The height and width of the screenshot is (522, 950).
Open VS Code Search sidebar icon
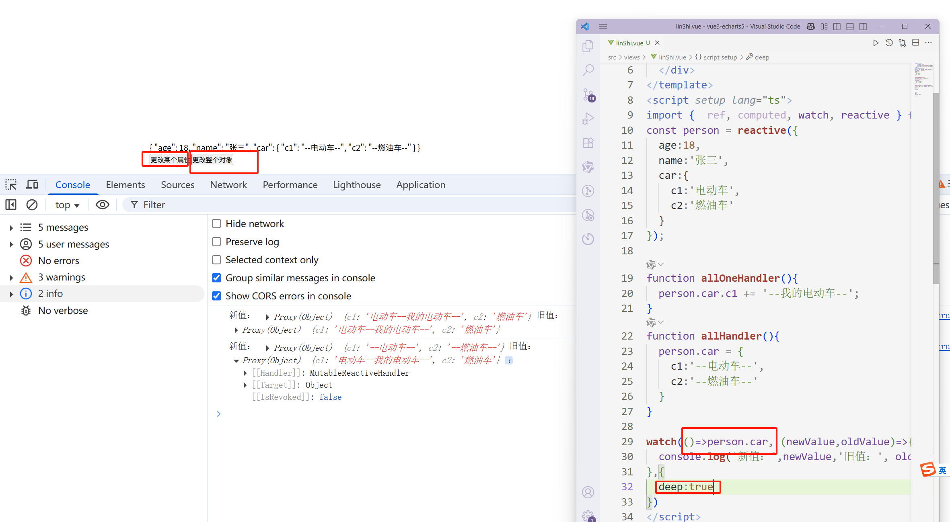pyautogui.click(x=588, y=70)
